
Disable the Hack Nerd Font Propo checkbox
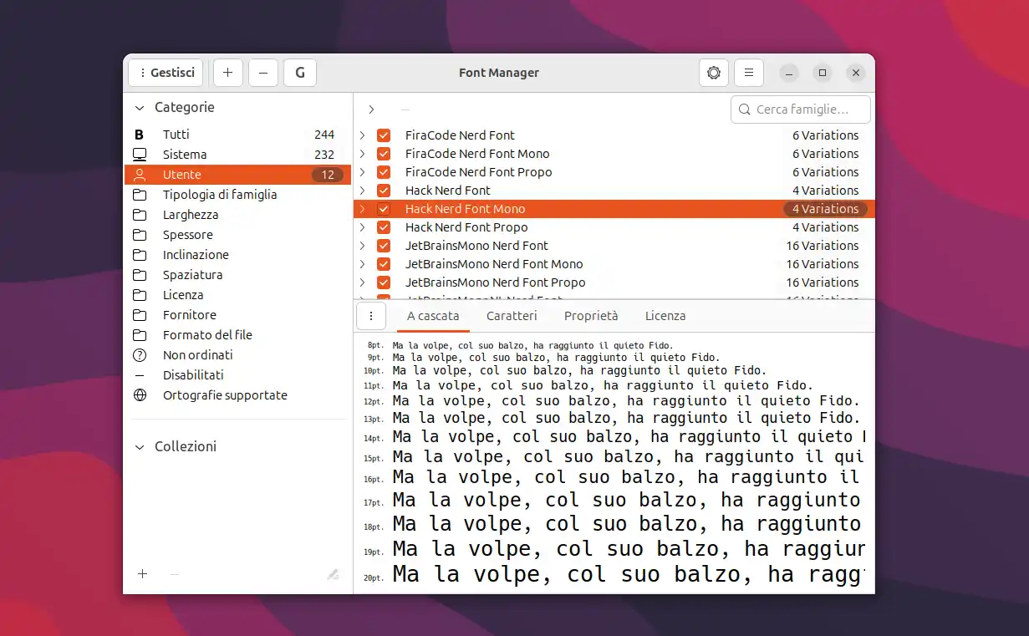click(x=383, y=226)
